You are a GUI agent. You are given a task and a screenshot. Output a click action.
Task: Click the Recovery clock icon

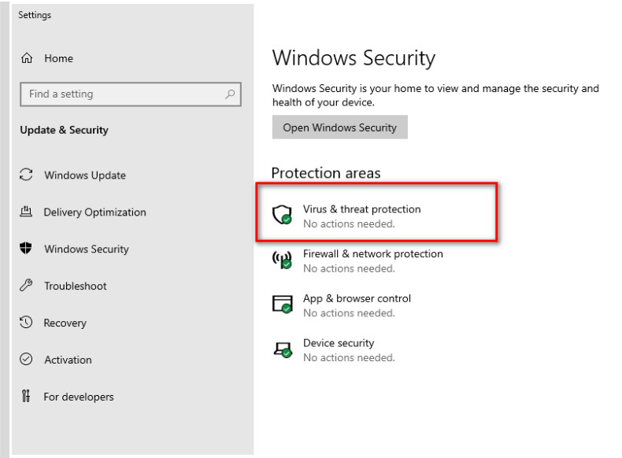(x=26, y=323)
